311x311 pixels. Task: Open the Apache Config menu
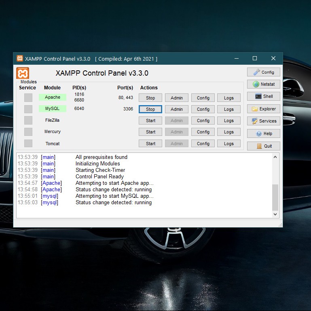pyautogui.click(x=203, y=98)
